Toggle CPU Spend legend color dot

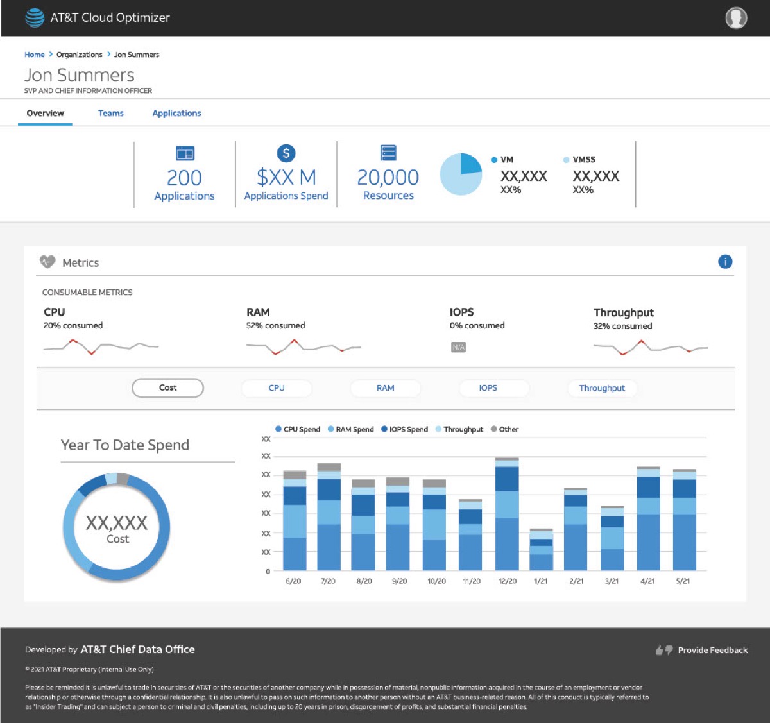pos(278,429)
